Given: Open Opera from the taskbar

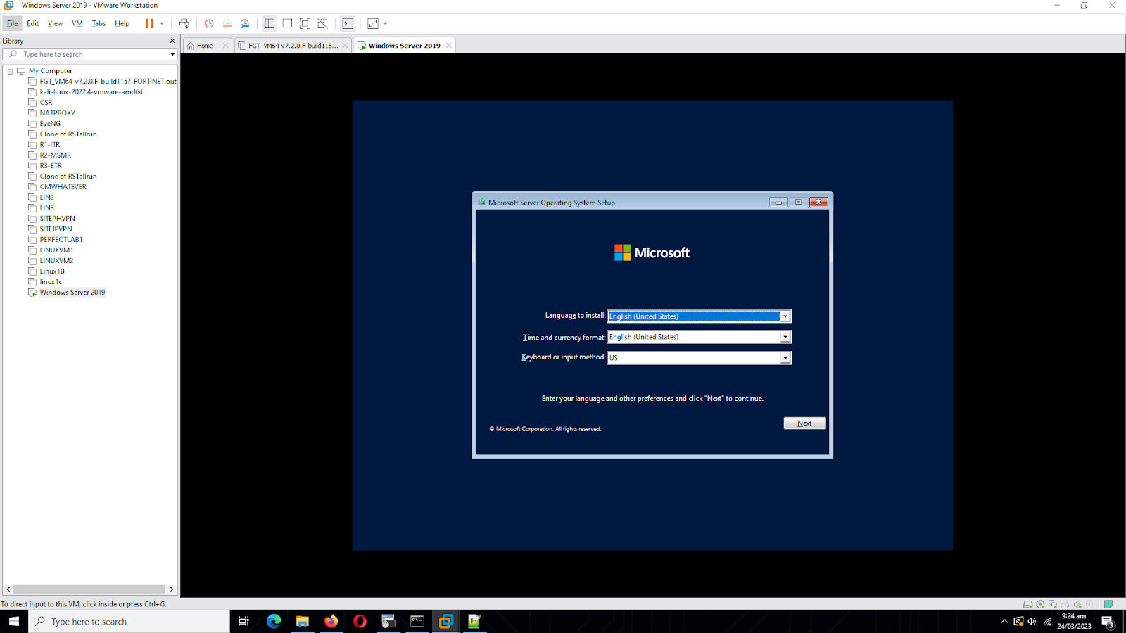Looking at the screenshot, I should click(x=360, y=621).
